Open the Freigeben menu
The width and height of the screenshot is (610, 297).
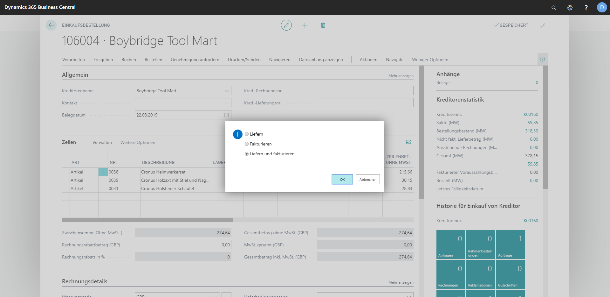(x=103, y=60)
